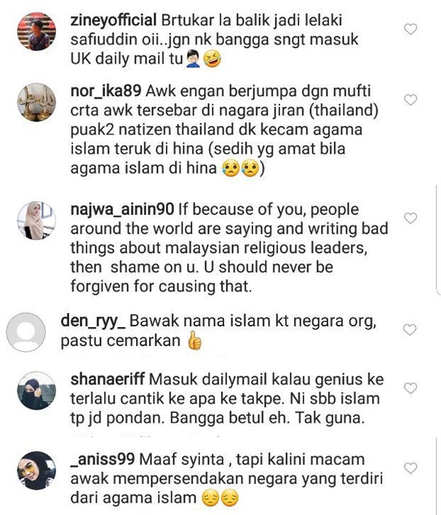
Task: Open den_ryy_ default grey avatar
Action: [x=26, y=332]
